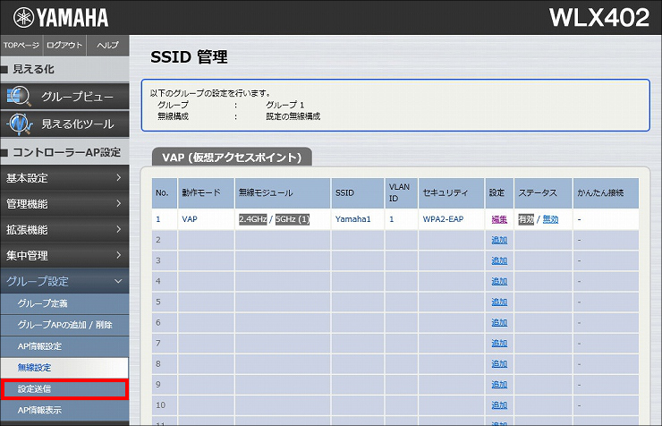The height and width of the screenshot is (426, 662).
Task: Click the セキュリティ column header
Action: tap(452, 193)
